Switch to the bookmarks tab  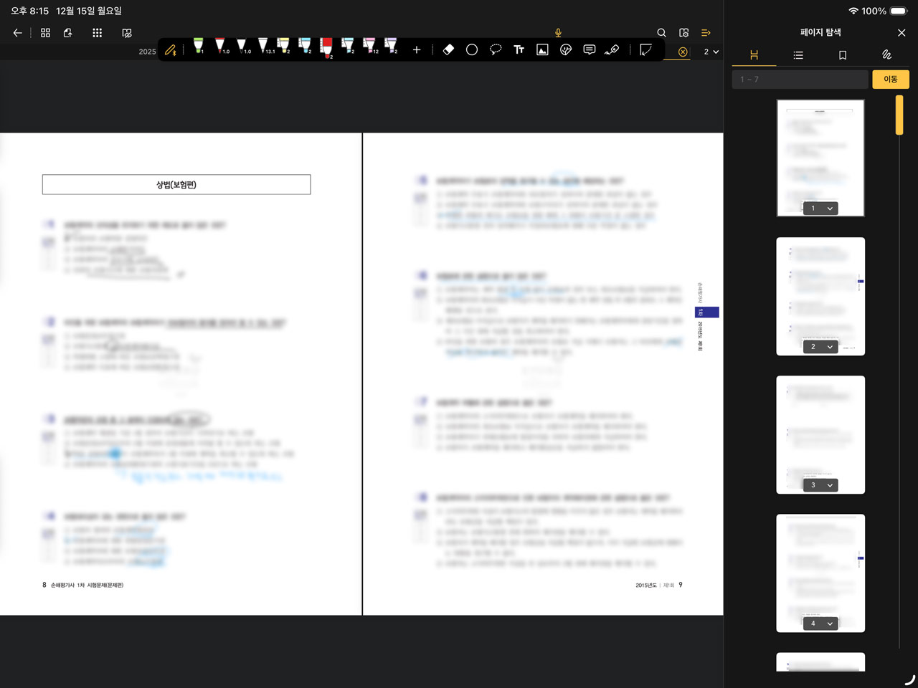click(843, 55)
